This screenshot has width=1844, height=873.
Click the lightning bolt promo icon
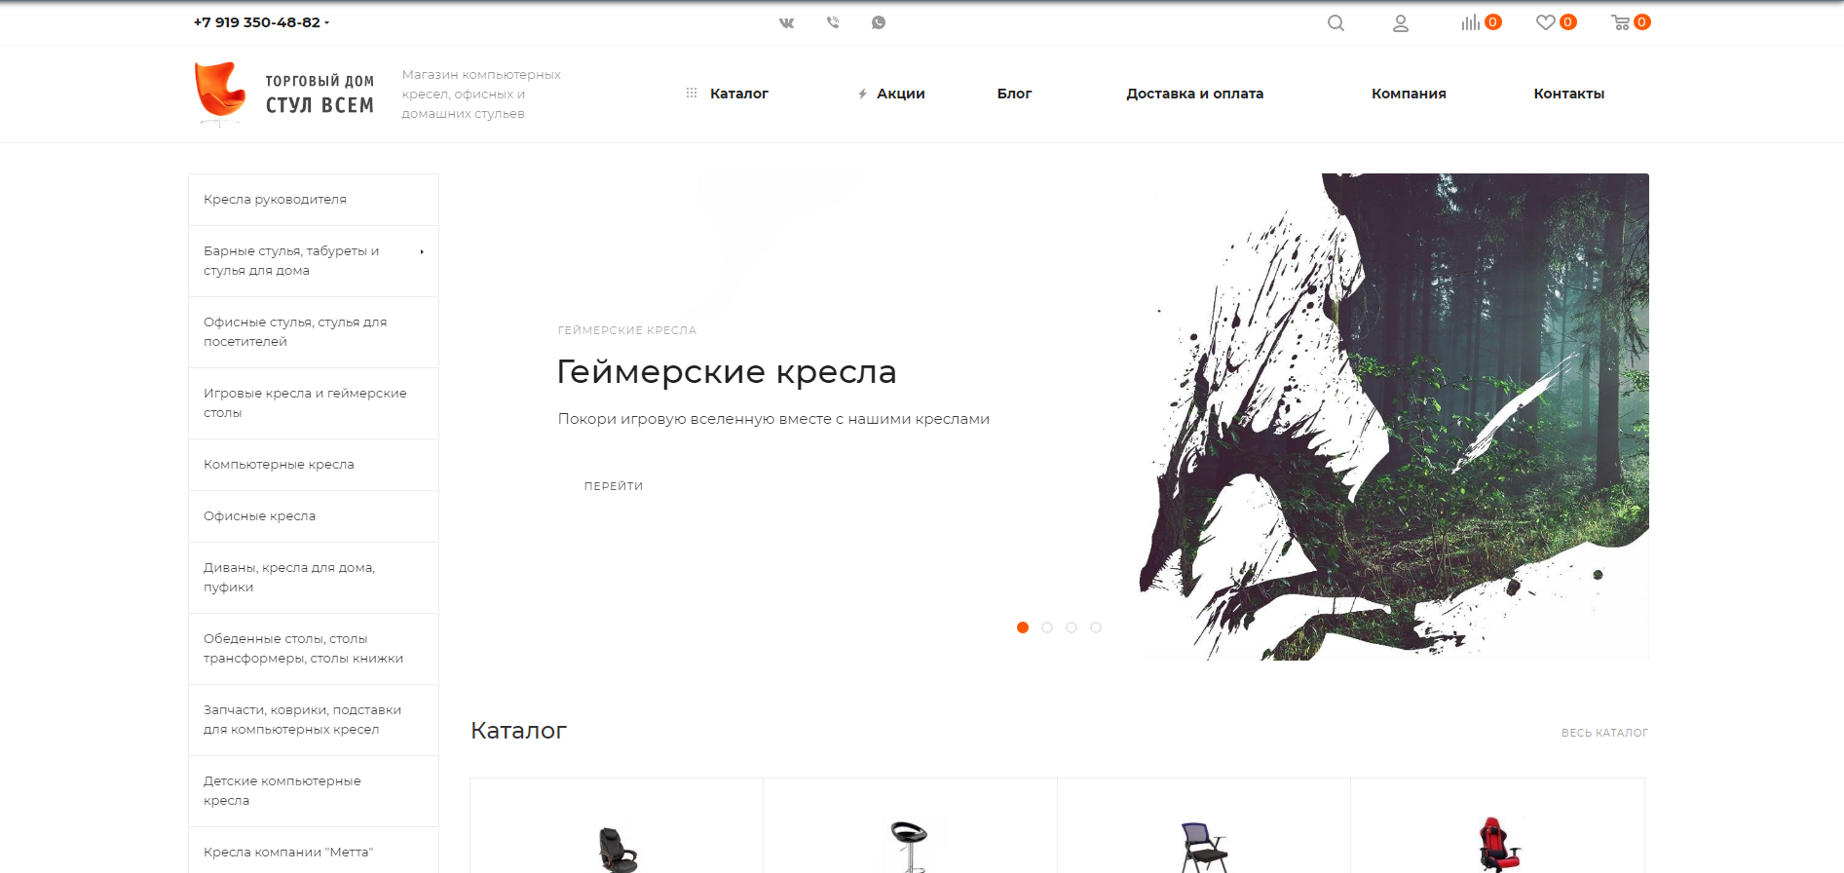point(862,94)
